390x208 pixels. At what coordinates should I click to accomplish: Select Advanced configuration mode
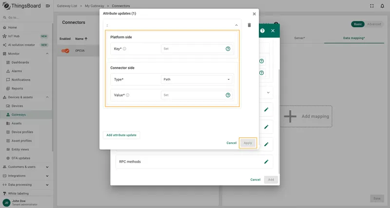[374, 24]
